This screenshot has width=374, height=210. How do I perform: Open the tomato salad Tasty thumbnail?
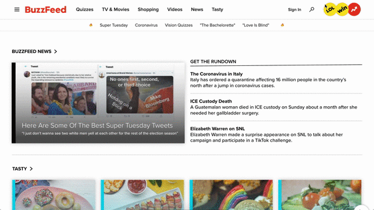click(320, 195)
